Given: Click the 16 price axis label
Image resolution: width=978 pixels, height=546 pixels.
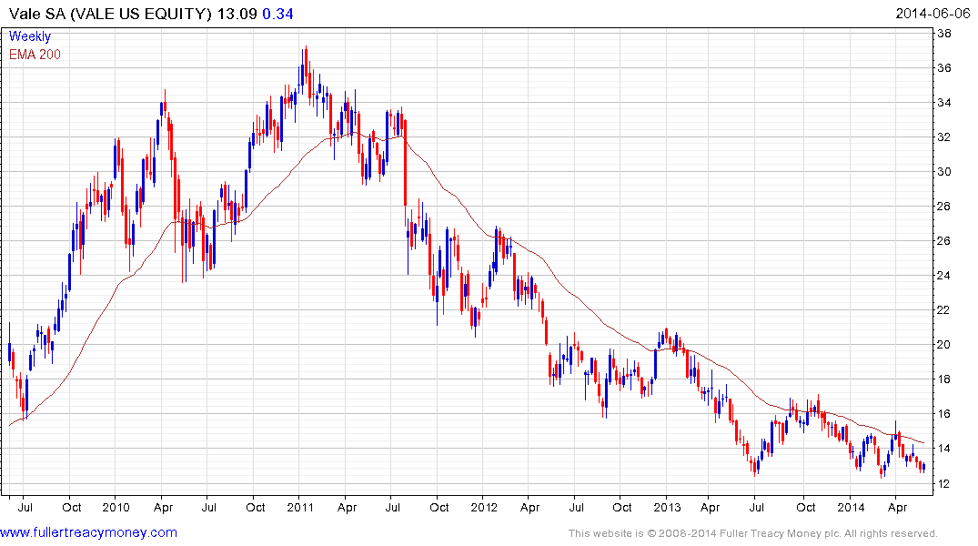Looking at the screenshot, I should click(944, 414).
